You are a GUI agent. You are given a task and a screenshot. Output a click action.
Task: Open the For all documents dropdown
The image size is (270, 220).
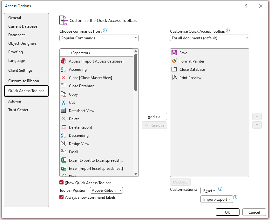point(209,38)
